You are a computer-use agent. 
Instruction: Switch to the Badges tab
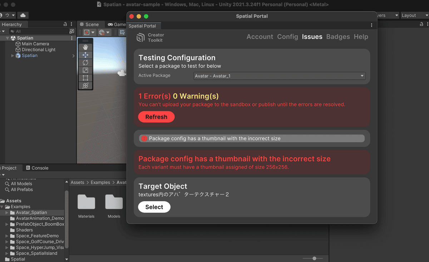coord(338,37)
